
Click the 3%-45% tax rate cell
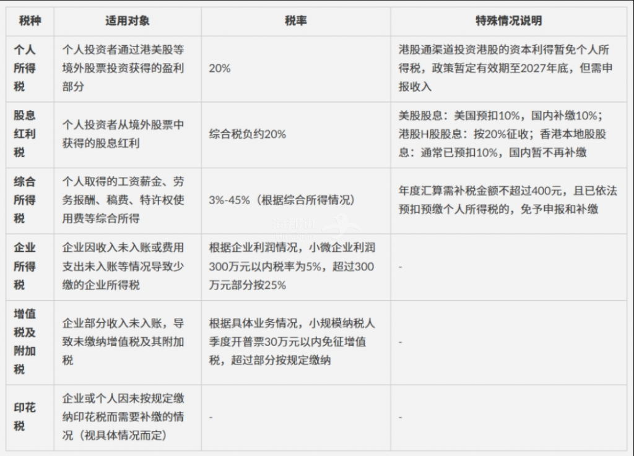pos(280,200)
